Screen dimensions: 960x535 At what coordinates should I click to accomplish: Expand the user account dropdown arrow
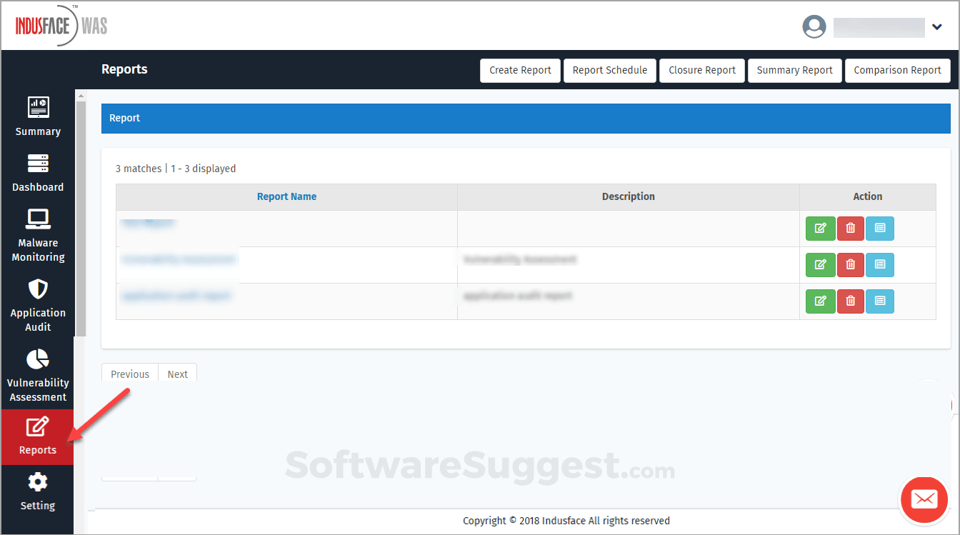(x=937, y=28)
